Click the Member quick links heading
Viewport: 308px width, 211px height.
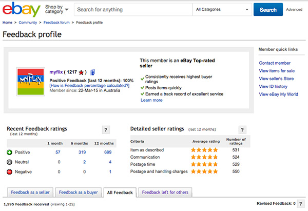(278, 49)
